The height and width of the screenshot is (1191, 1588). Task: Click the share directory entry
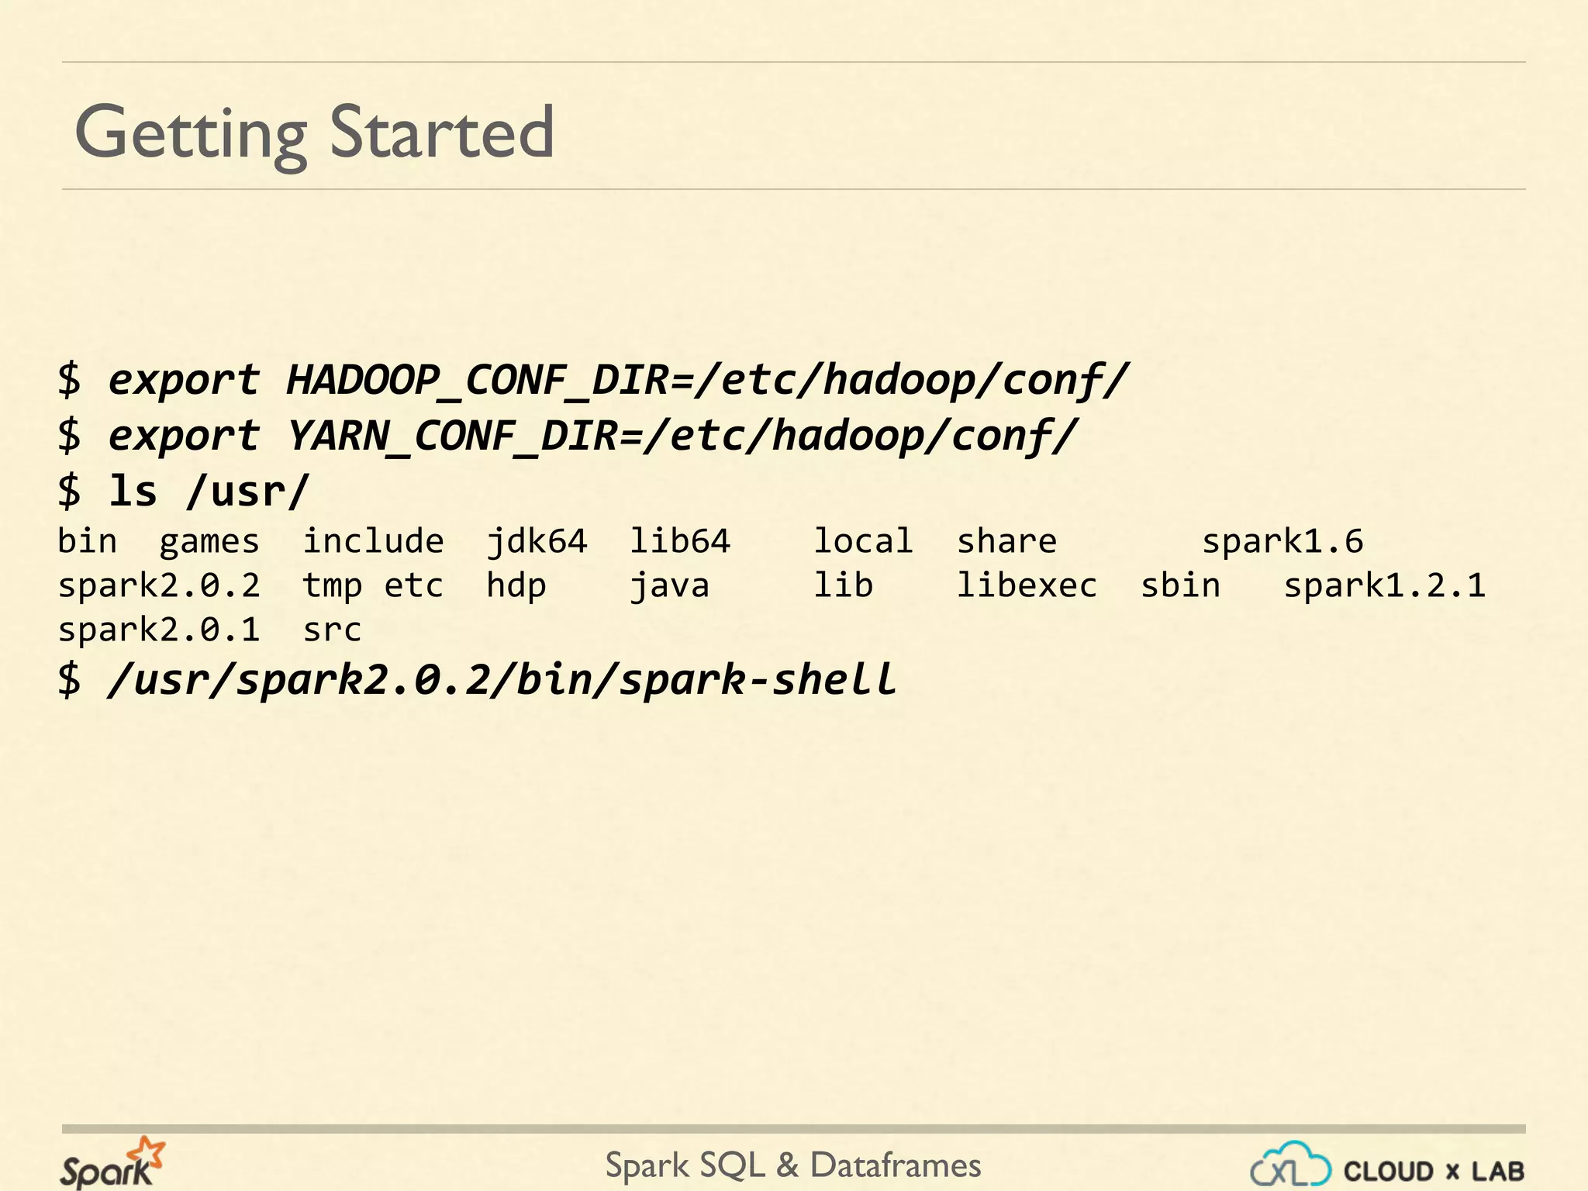(1006, 541)
